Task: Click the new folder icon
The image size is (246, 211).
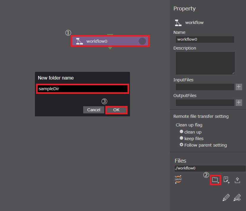Action: 216,180
